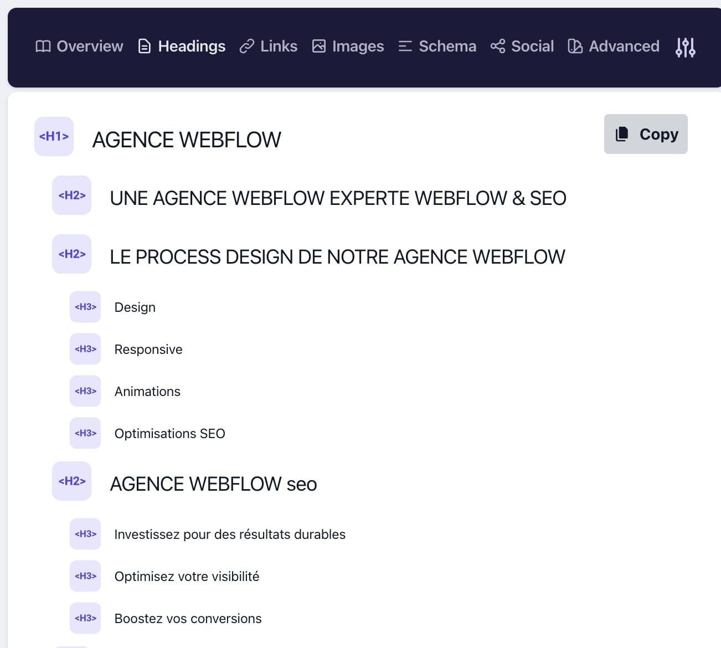Click H3 badge next to Optimisez votre visibilité
Image resolution: width=721 pixels, height=648 pixels.
(x=85, y=576)
